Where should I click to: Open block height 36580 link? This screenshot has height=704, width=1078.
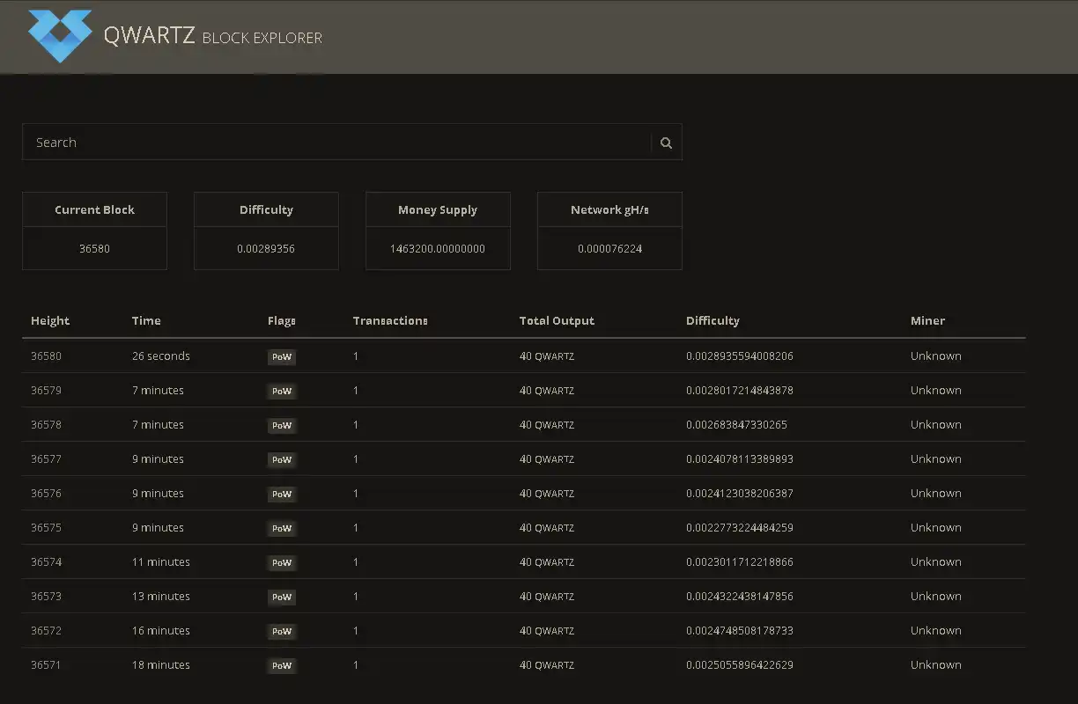[x=46, y=356]
